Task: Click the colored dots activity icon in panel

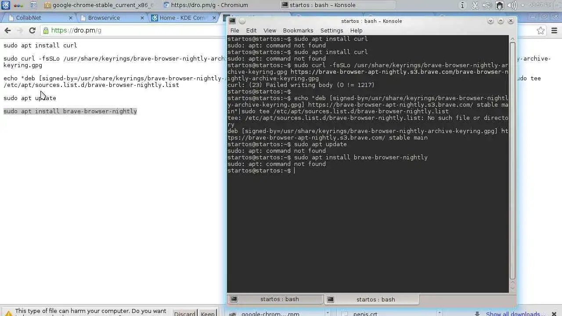Action: [18, 5]
